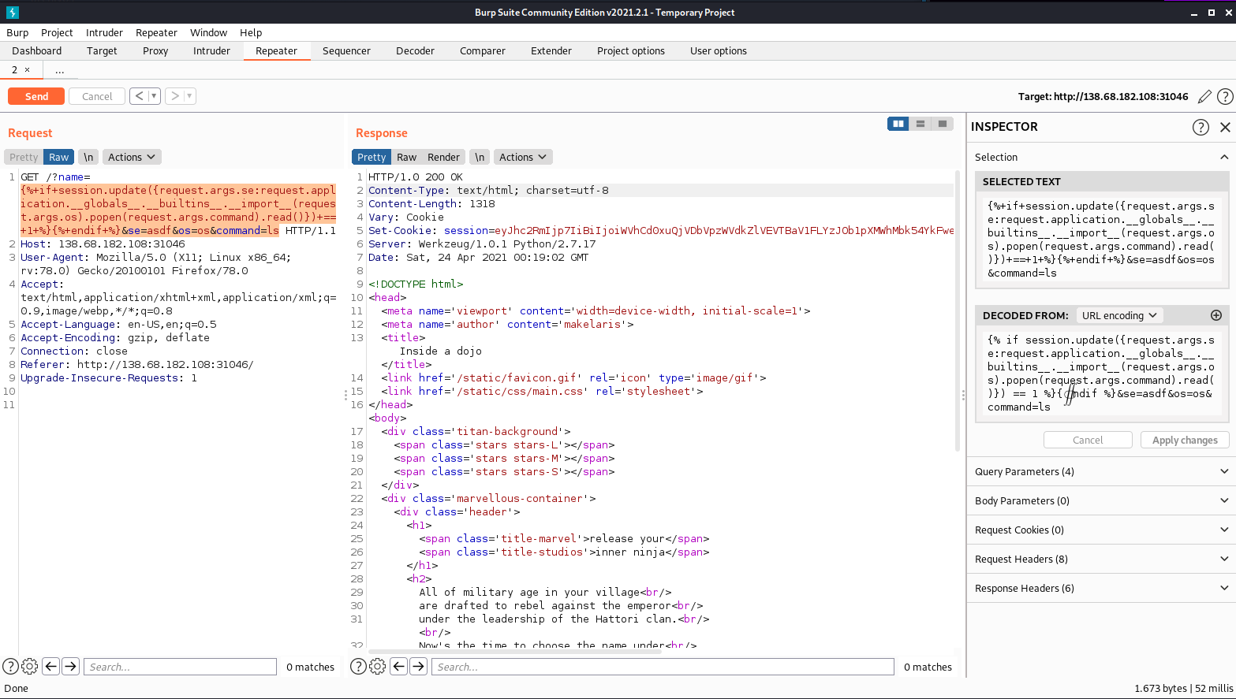Open the Window menu
Image resolution: width=1236 pixels, height=699 pixels.
pyautogui.click(x=208, y=32)
